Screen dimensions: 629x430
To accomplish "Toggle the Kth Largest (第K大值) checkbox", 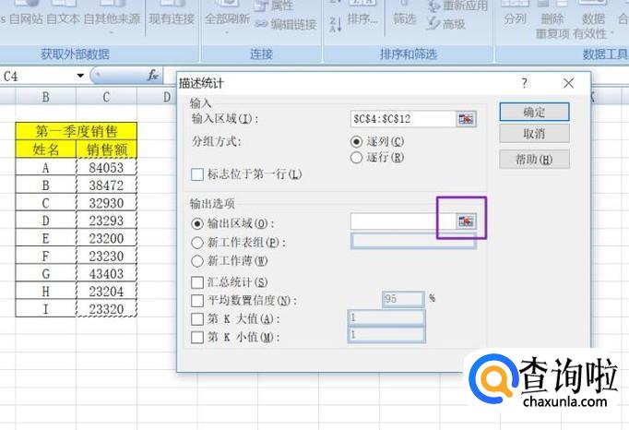I will pyautogui.click(x=196, y=318).
